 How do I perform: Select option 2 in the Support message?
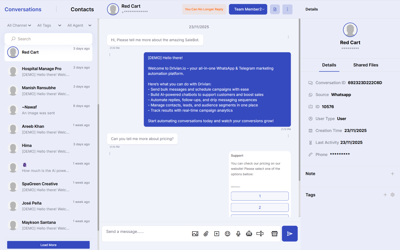coord(260,207)
